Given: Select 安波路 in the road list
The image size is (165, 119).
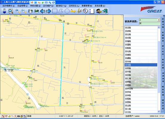Looking at the screenshot, I should click(141, 31).
